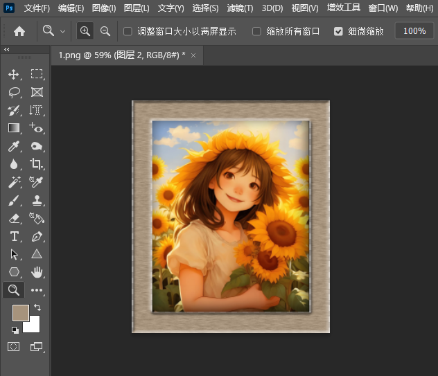The image size is (438, 376).
Task: Activate Zoom Out mode button
Action: click(105, 31)
